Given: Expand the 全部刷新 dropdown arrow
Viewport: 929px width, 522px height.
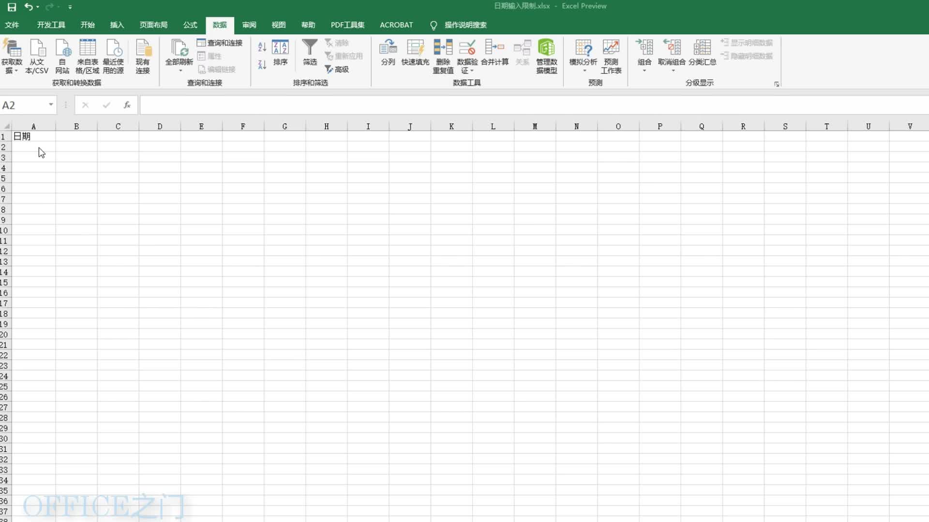Looking at the screenshot, I should click(x=180, y=71).
